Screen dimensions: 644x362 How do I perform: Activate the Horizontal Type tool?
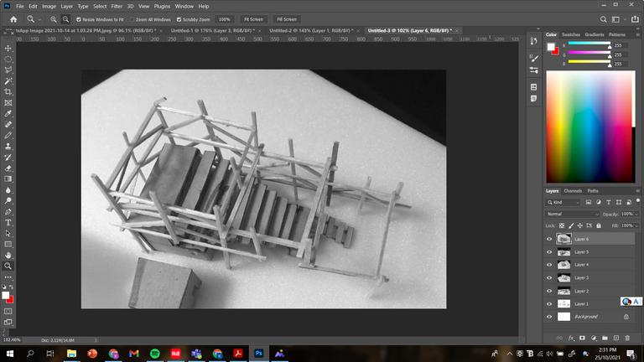coord(8,222)
